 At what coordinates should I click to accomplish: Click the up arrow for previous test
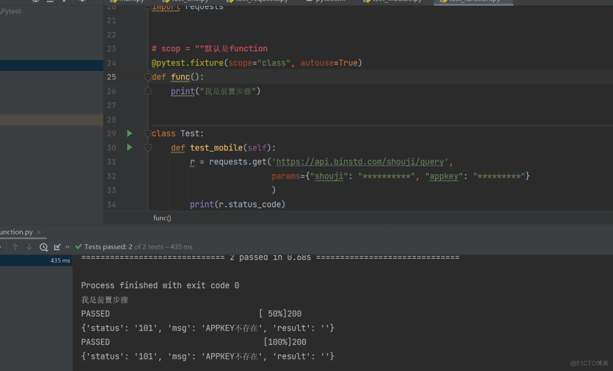(x=16, y=247)
